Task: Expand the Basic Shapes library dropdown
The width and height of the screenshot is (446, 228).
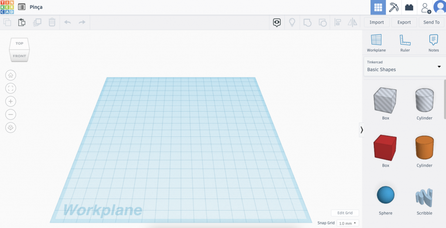Action: 439,66
